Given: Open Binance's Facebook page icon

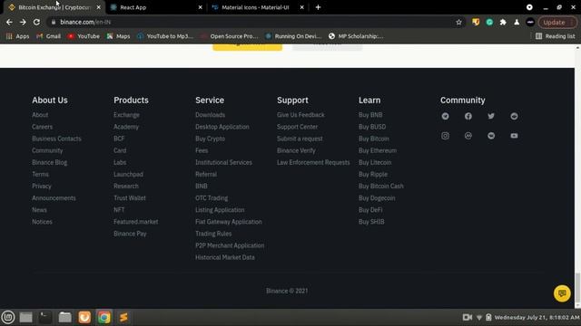Looking at the screenshot, I should pos(468,116).
